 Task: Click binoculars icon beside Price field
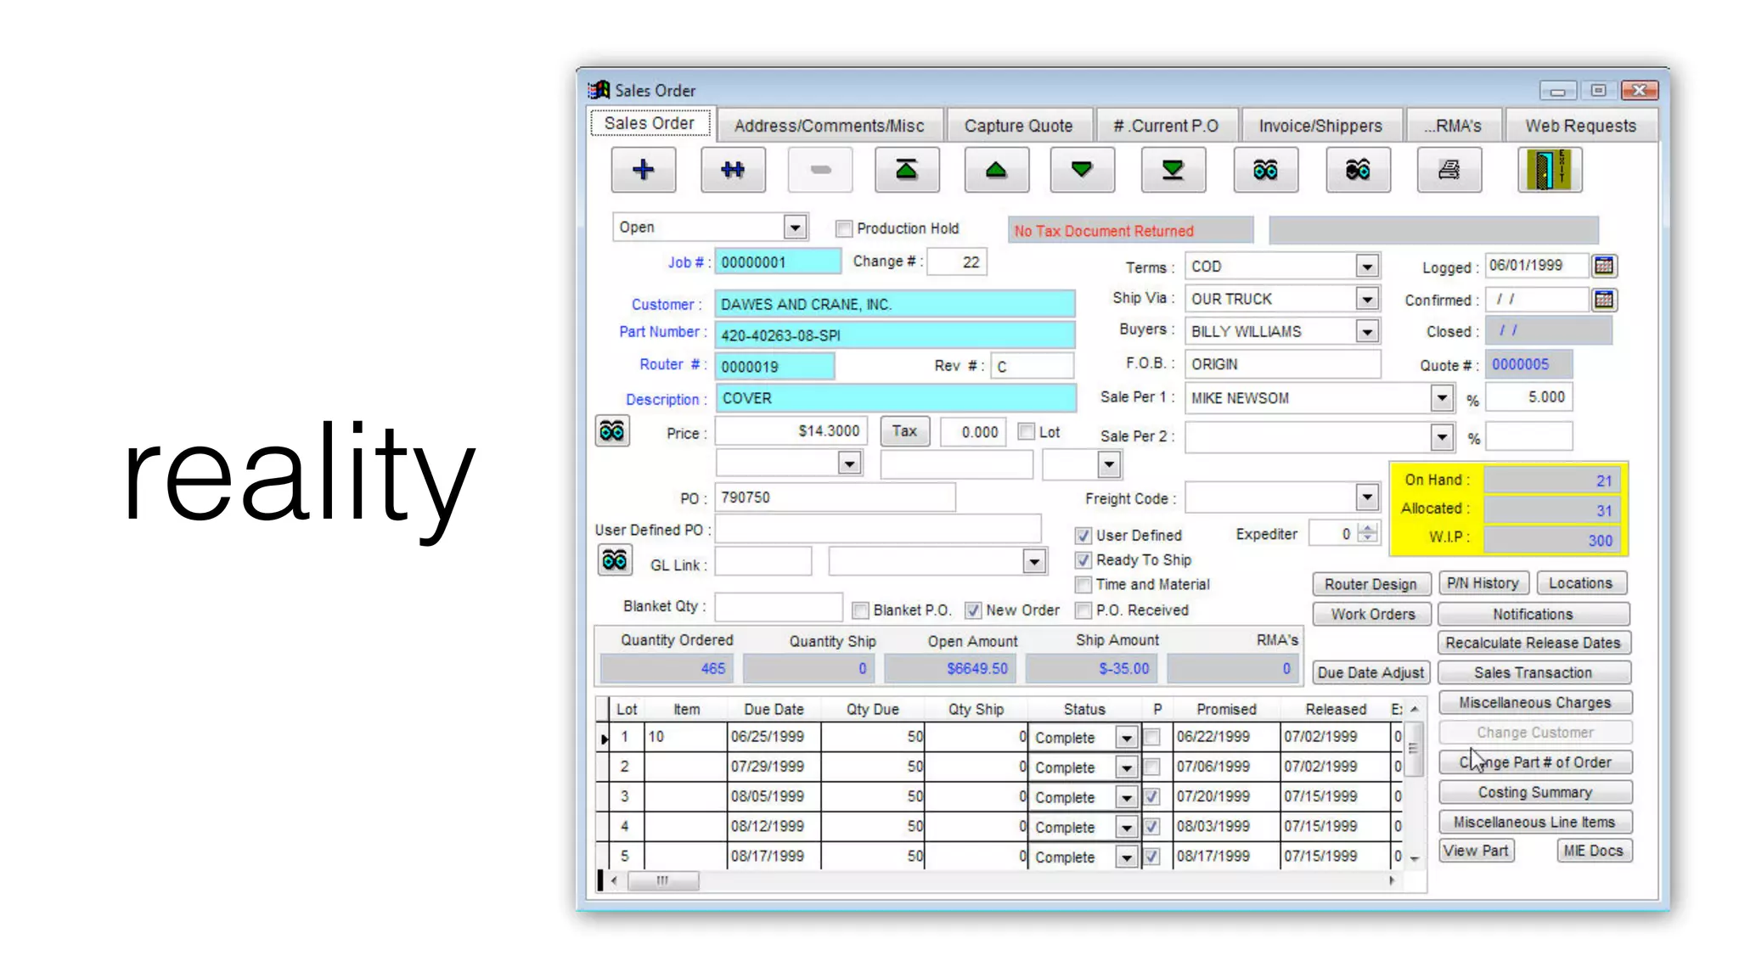point(611,431)
